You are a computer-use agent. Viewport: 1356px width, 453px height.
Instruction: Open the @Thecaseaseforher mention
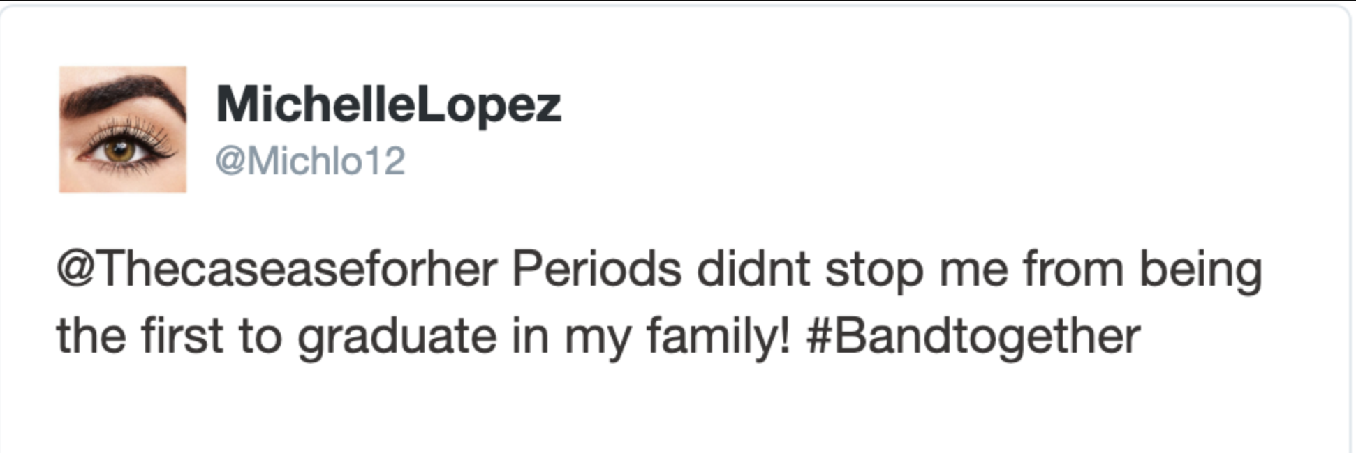point(277,270)
